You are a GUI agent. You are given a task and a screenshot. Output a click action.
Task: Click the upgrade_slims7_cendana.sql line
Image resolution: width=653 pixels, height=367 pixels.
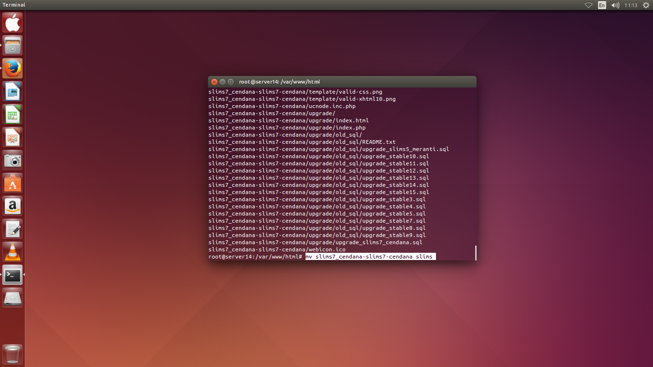[316, 242]
